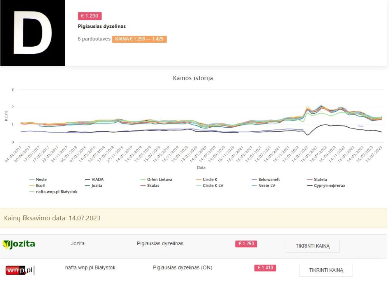Image resolution: width=389 pixels, height=283 pixels.
Task: Click the Kainos istorija chart title
Action: pos(193,78)
